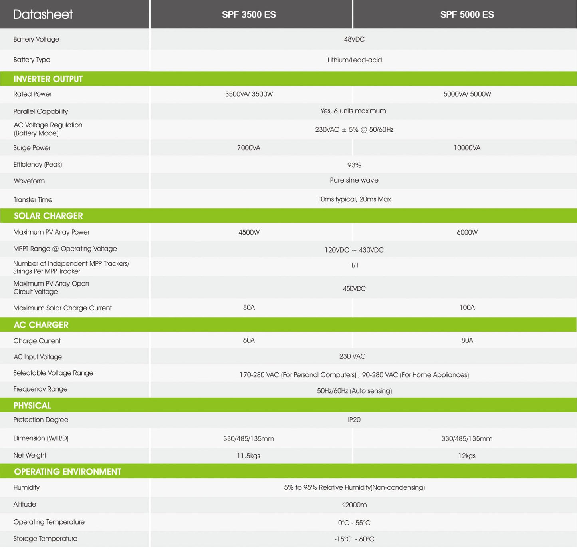Click the Storage Temperature row label
This screenshot has width=577, height=549.
tap(45, 539)
